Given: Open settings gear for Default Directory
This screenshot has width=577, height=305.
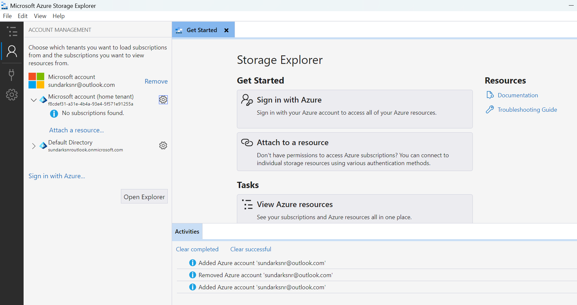Looking at the screenshot, I should click(163, 145).
